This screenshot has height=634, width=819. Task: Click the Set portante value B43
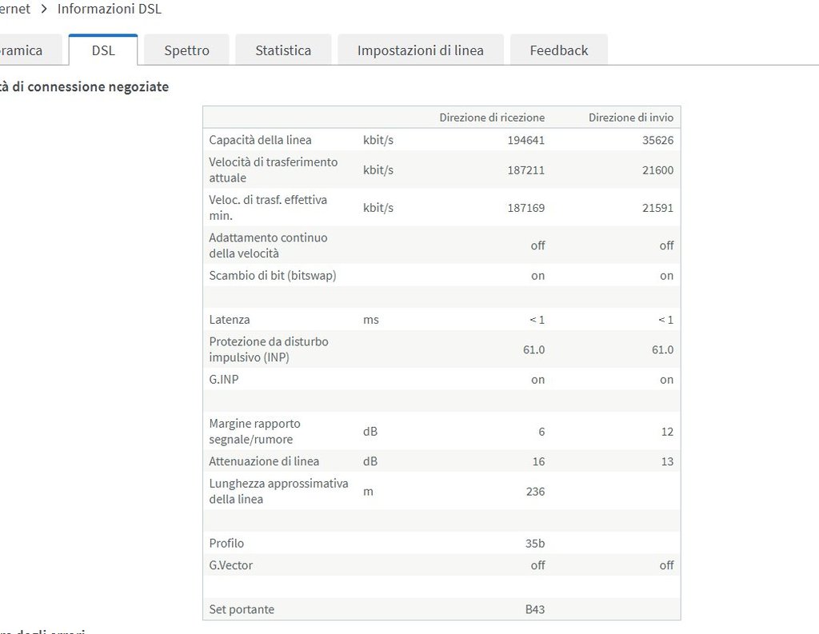535,609
